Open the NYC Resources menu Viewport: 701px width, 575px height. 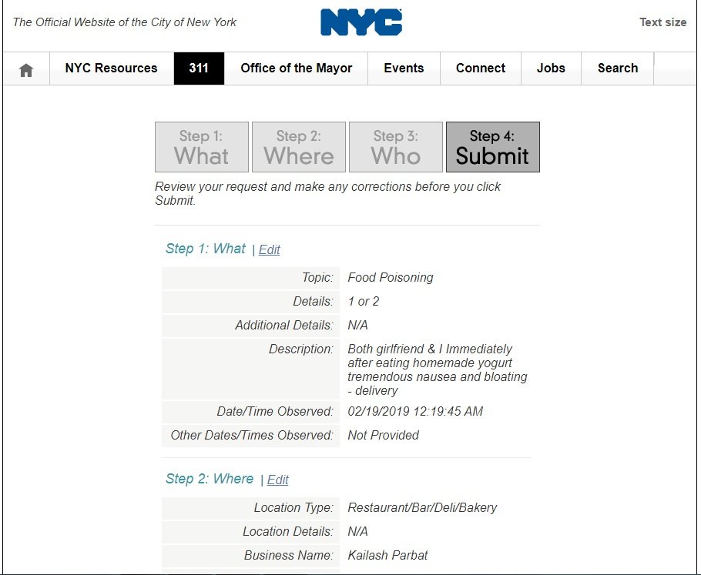pyautogui.click(x=111, y=69)
